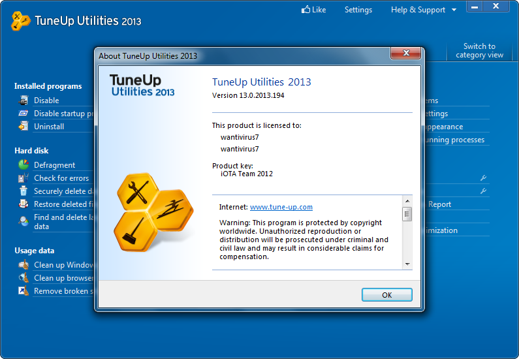
Task: Click the Clean up Windows icon
Action: pyautogui.click(x=23, y=265)
